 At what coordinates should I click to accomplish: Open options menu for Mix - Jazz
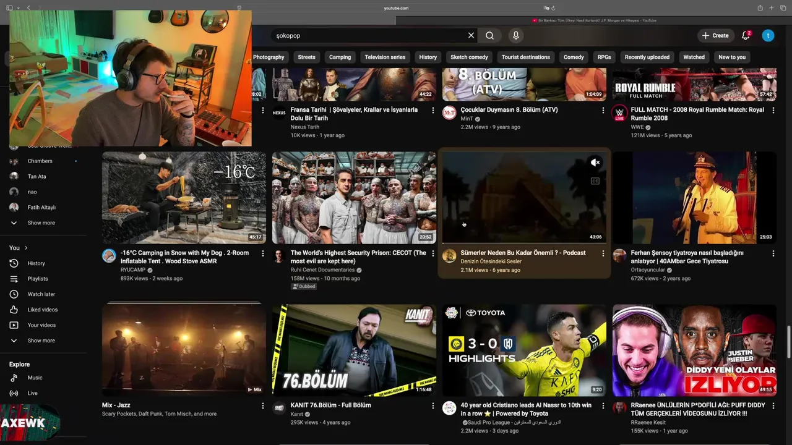[x=263, y=406]
